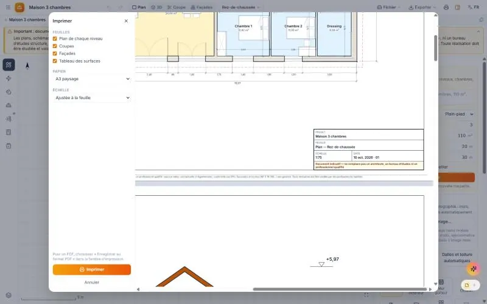The height and width of the screenshot is (304, 487).
Task: Click the yellow note icon in floating pill
Action: point(467,285)
